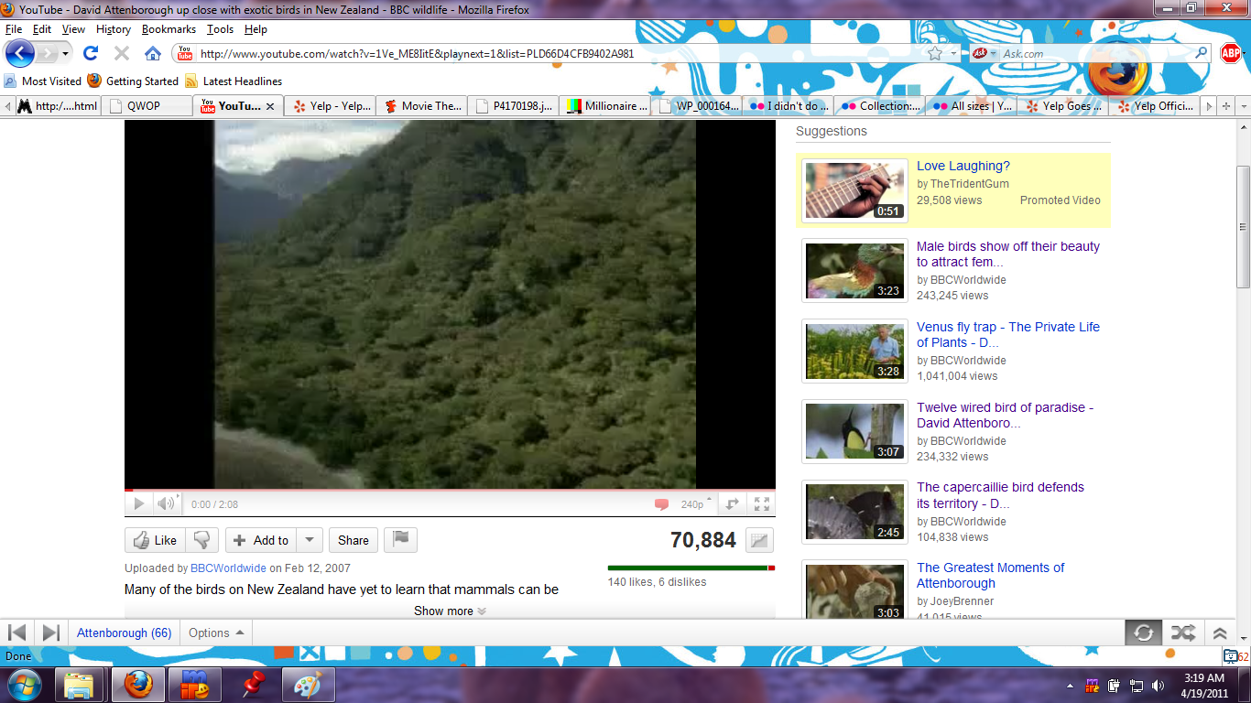Toggle playlist autoplay loop icon
This screenshot has height=703, width=1251.
click(1143, 633)
